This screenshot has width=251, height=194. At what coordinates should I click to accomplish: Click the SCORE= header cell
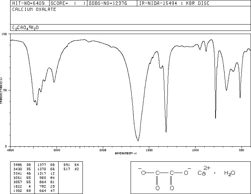68,3
